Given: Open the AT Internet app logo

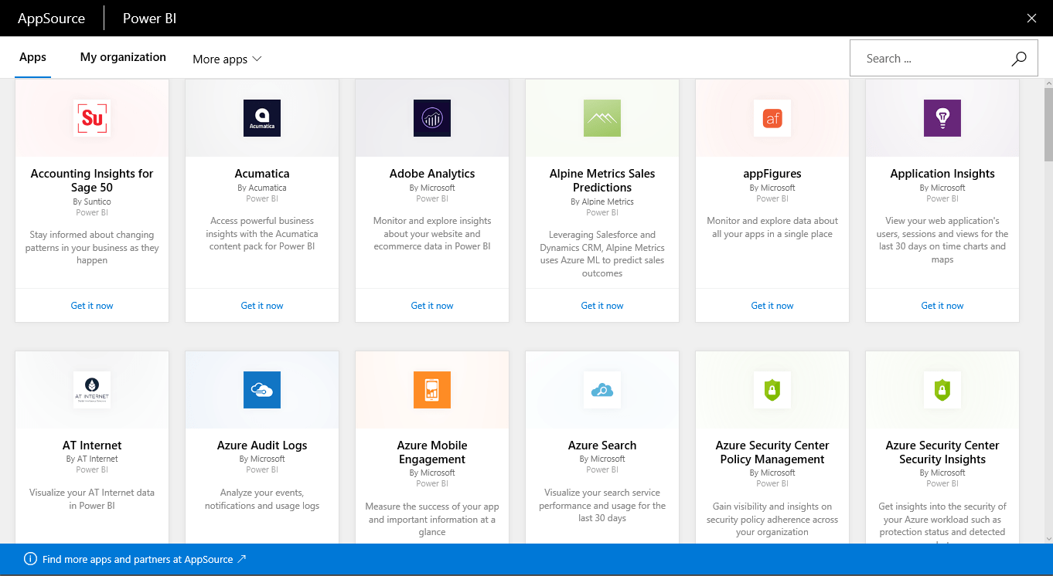Looking at the screenshot, I should (x=92, y=390).
